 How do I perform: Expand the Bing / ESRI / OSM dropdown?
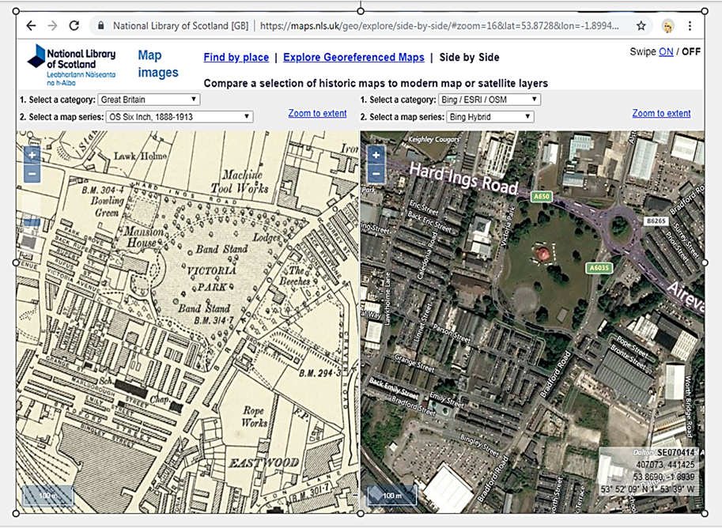tap(490, 100)
